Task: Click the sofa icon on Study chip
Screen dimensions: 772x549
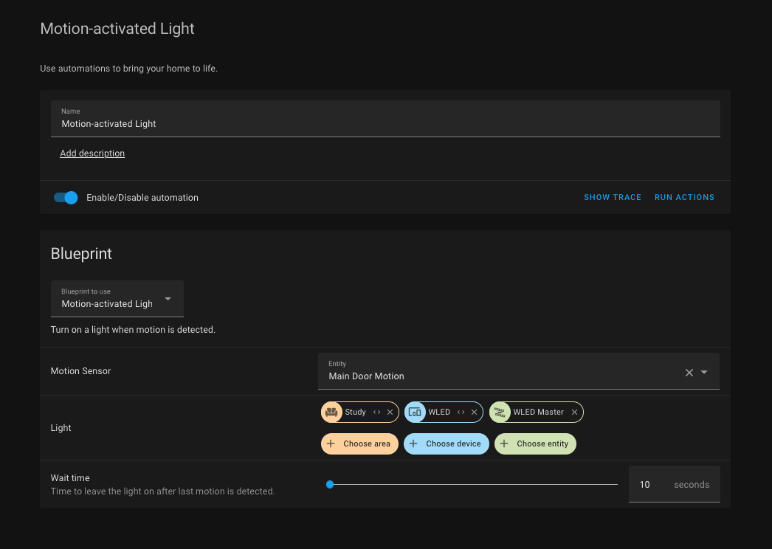Action: click(332, 412)
